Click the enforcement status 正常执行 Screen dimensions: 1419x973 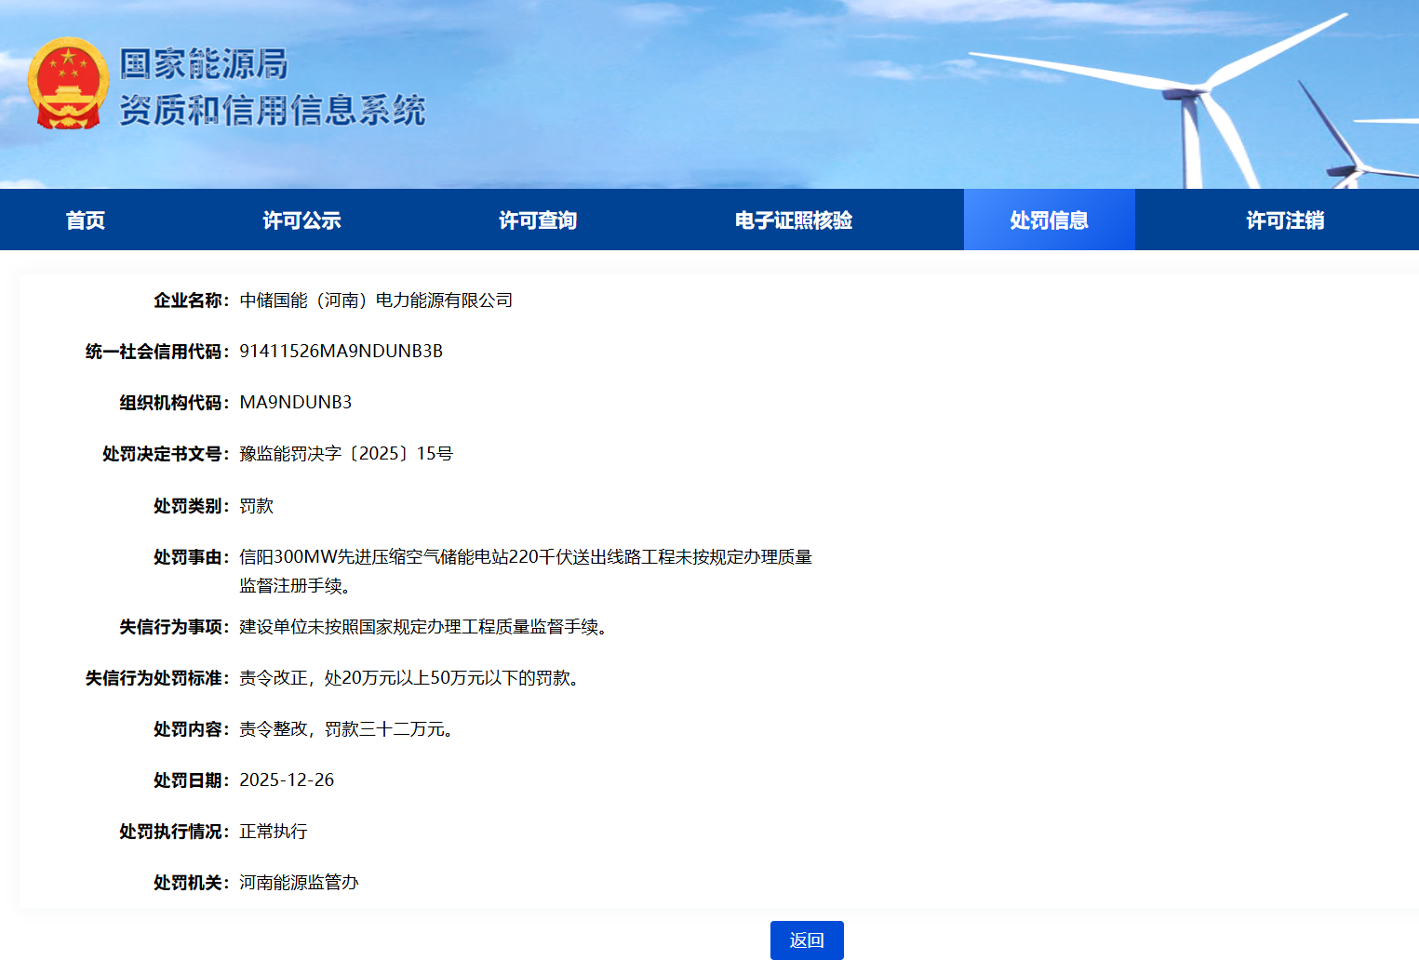pos(273,832)
